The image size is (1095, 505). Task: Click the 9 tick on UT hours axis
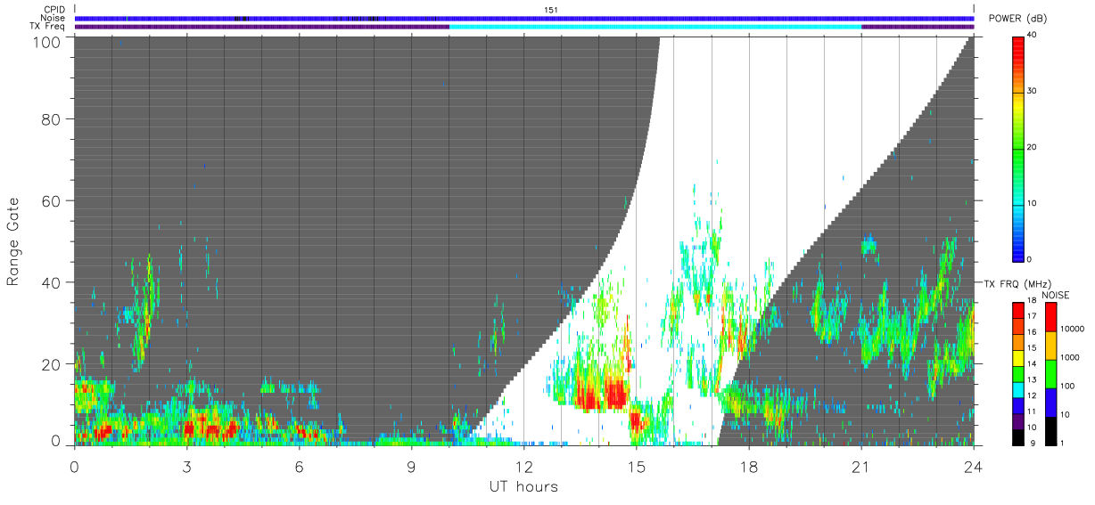412,466
